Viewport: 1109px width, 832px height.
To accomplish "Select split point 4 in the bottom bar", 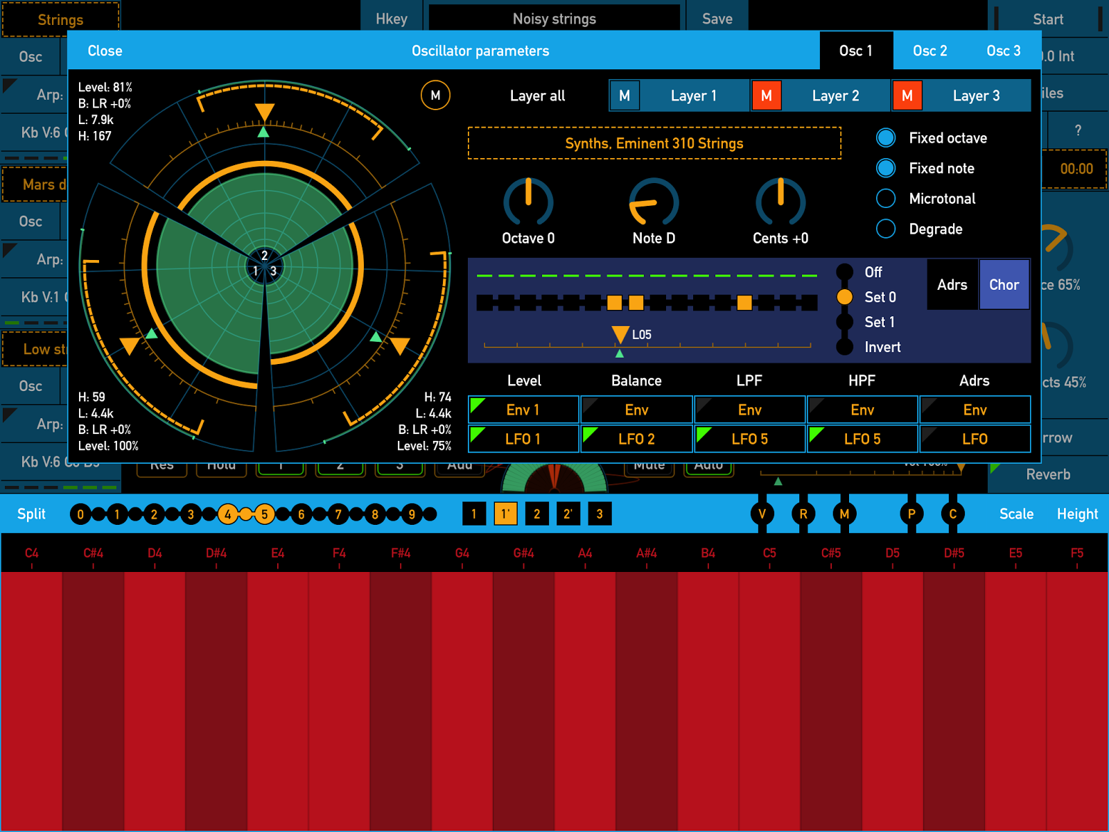I will coord(227,514).
